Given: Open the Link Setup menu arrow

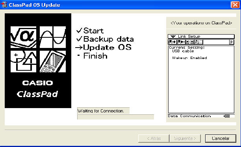Looking at the screenshot, I should click(173, 37).
